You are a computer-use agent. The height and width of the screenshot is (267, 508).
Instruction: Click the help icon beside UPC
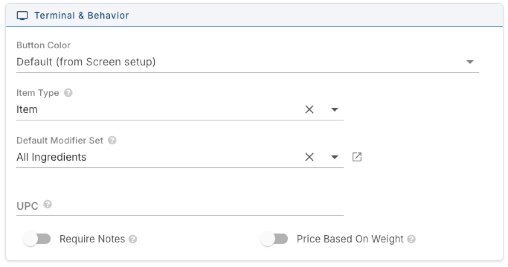pyautogui.click(x=47, y=204)
